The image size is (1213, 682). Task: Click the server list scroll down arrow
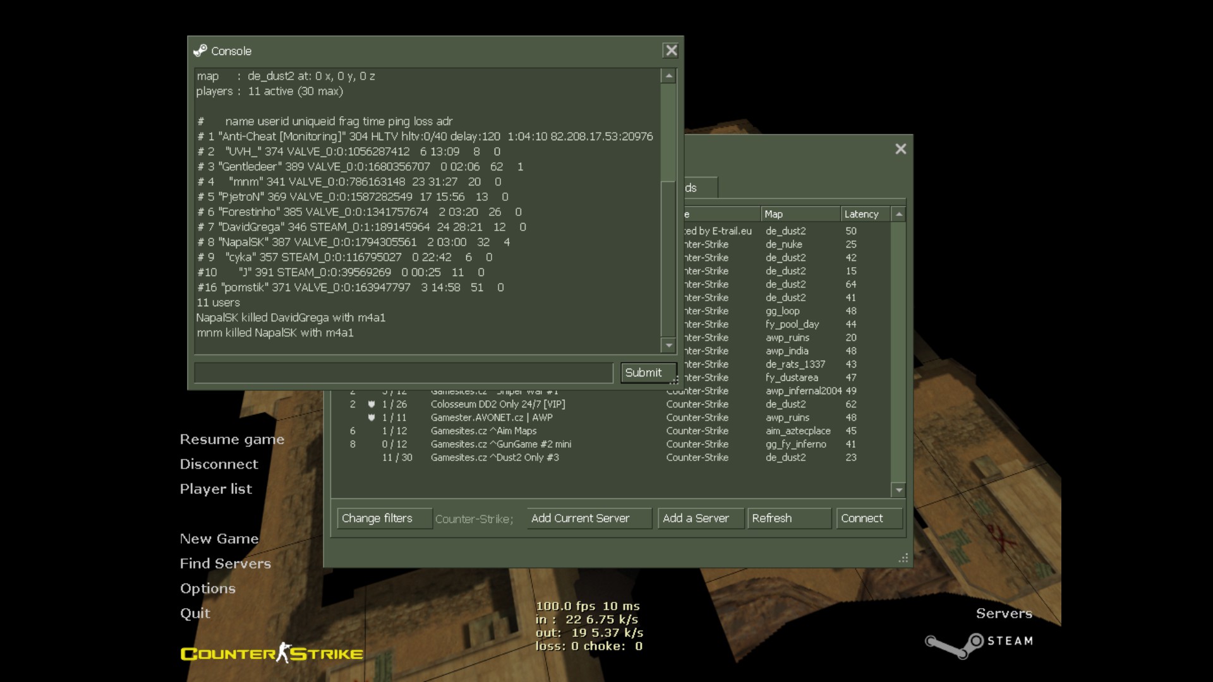pos(898,490)
